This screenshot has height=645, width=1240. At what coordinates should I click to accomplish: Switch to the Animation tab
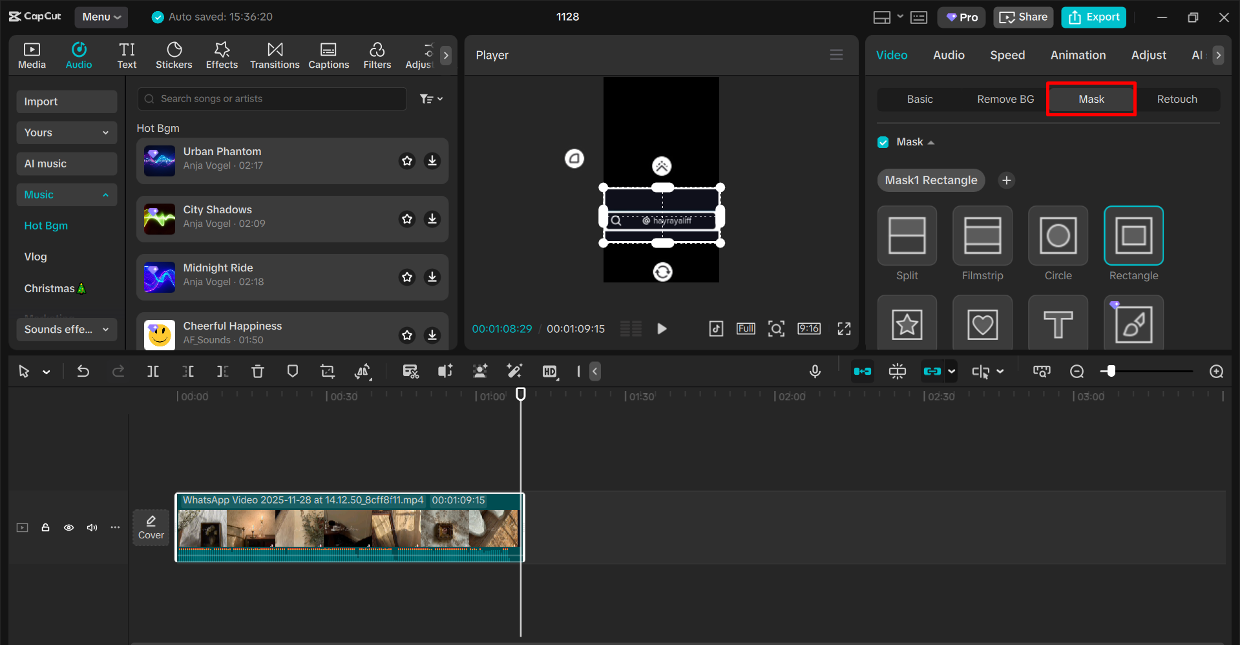coord(1077,55)
